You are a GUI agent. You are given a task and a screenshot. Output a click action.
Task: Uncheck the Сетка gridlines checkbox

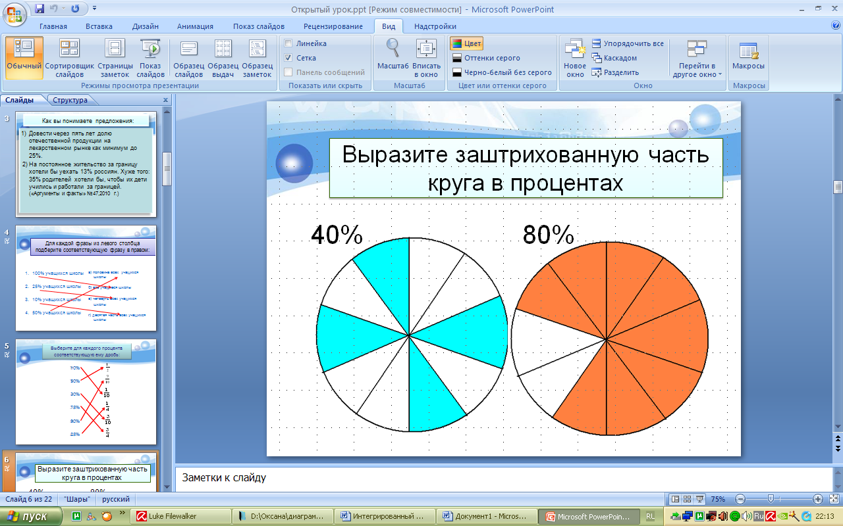click(288, 58)
